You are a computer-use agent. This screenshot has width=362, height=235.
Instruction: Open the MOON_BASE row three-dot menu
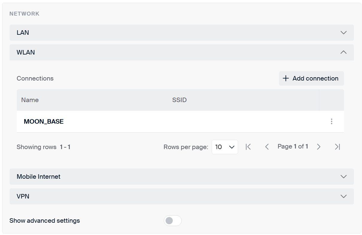click(331, 122)
